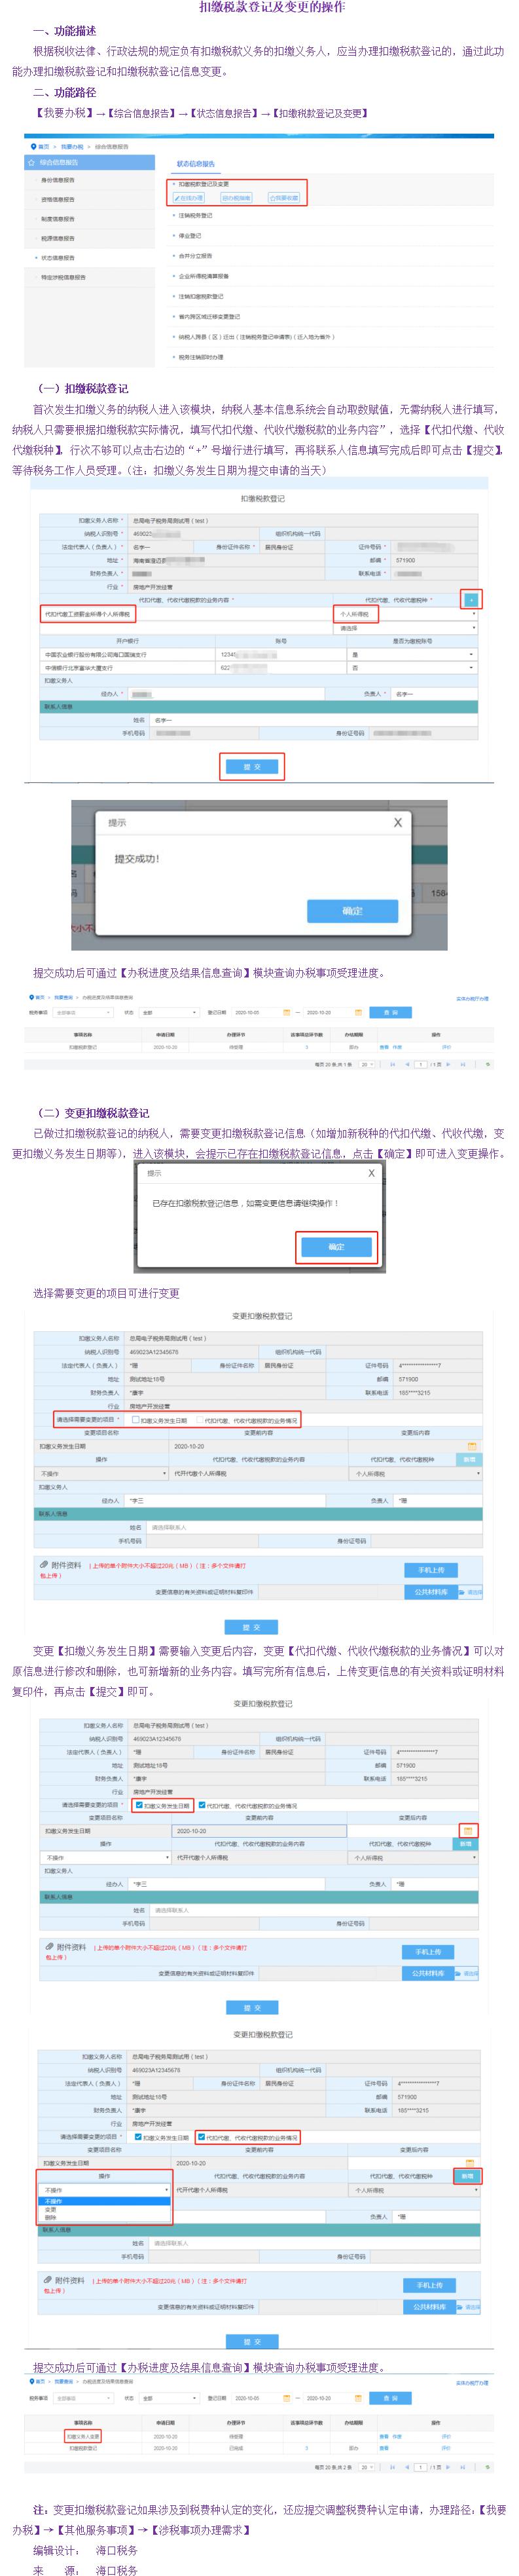
Task: Click 确定 in the 已存在扣缴税款登记信息 dialog
Action: pyautogui.click(x=336, y=1247)
